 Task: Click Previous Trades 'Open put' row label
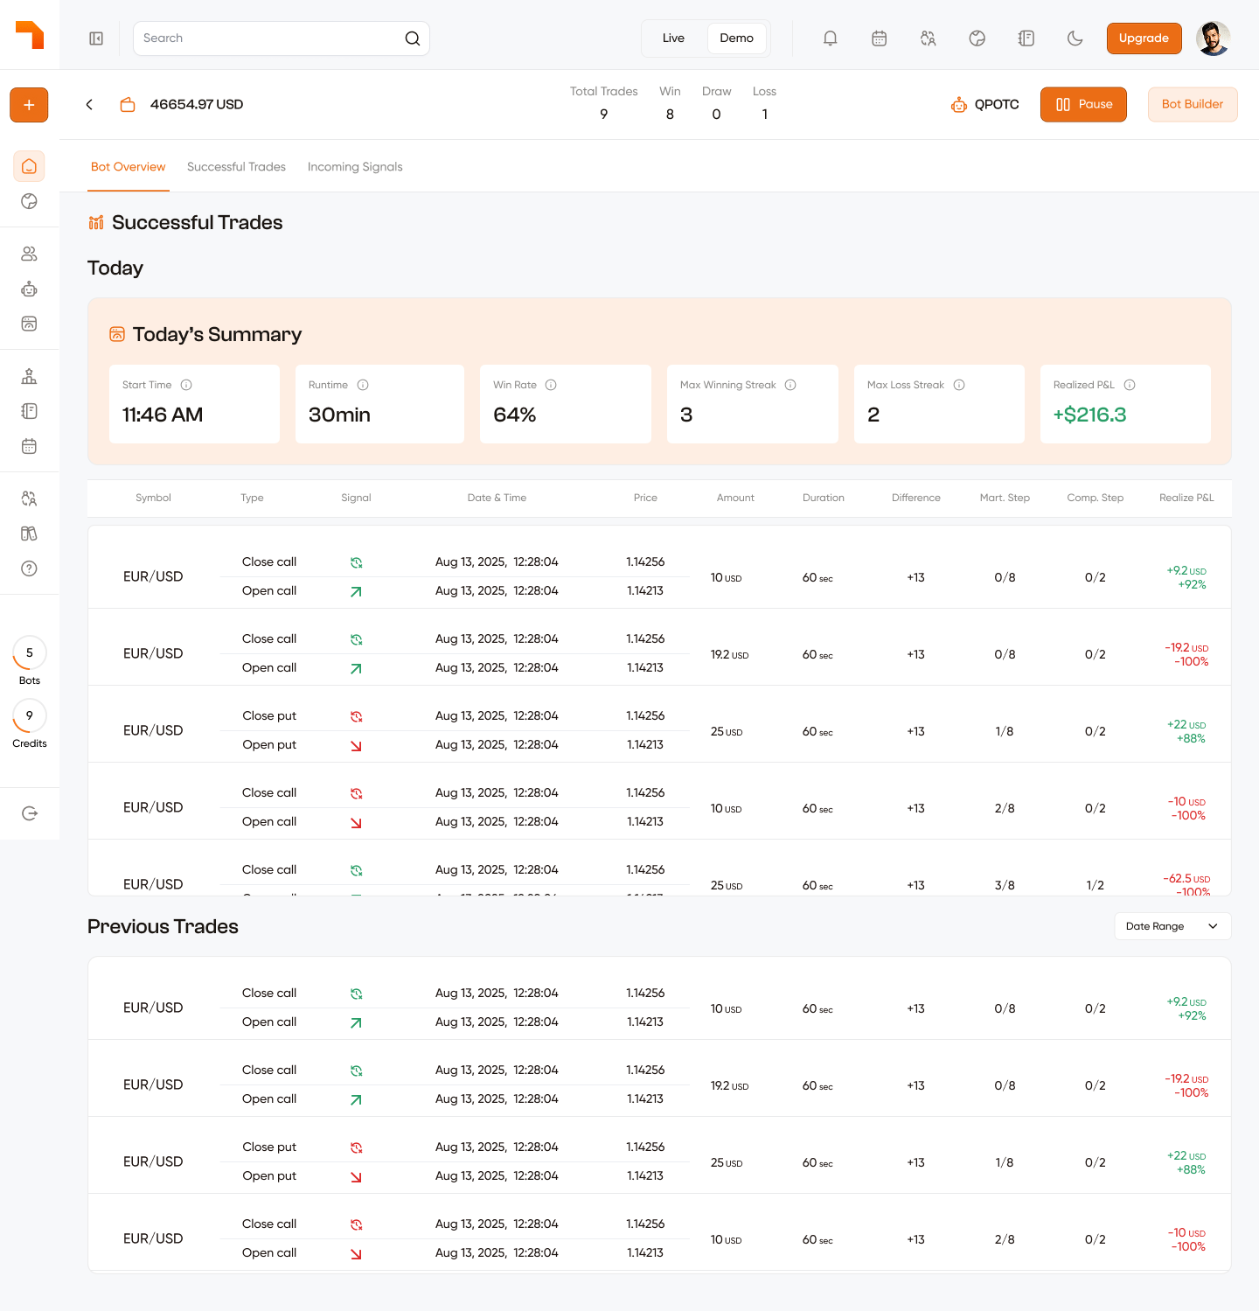[x=269, y=1175]
